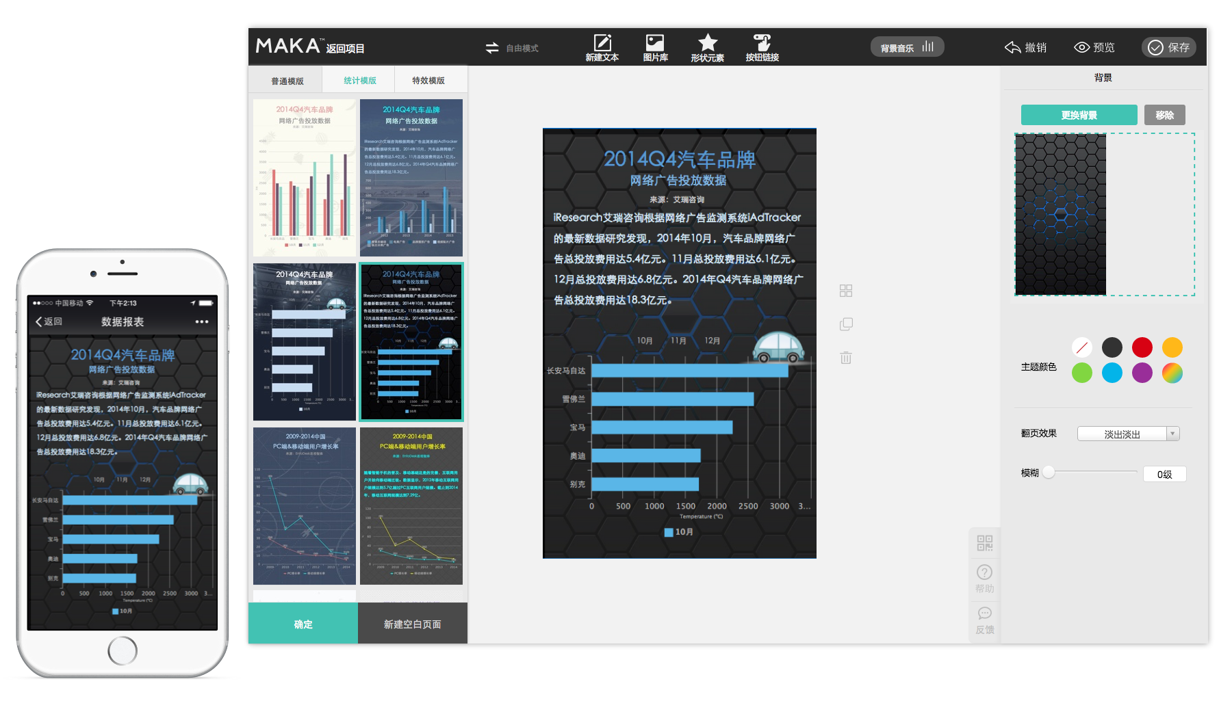Toggle the free mode swap icon
Viewport: 1232px width, 716px height.
492,48
